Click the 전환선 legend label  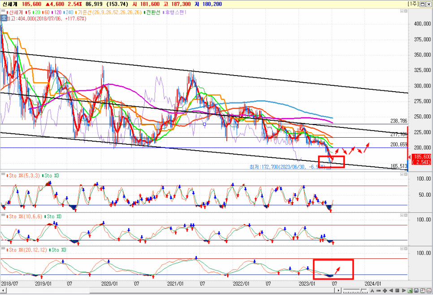click(x=153, y=13)
